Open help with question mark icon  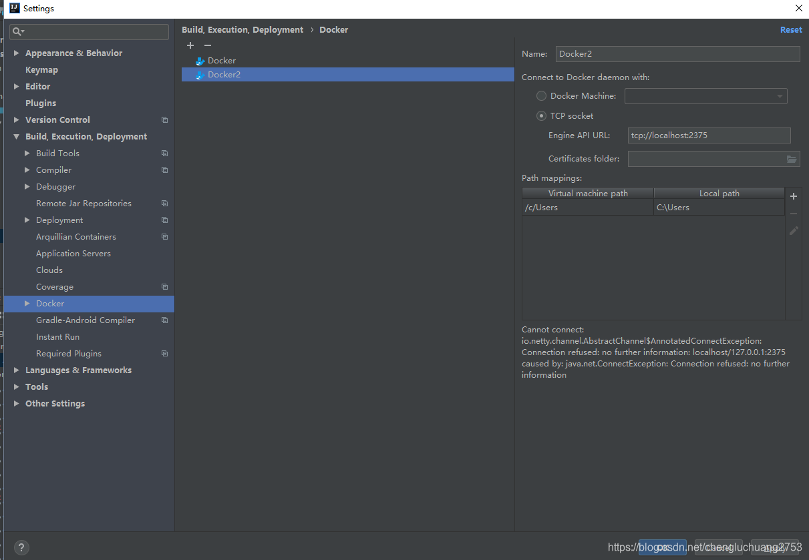(x=21, y=548)
